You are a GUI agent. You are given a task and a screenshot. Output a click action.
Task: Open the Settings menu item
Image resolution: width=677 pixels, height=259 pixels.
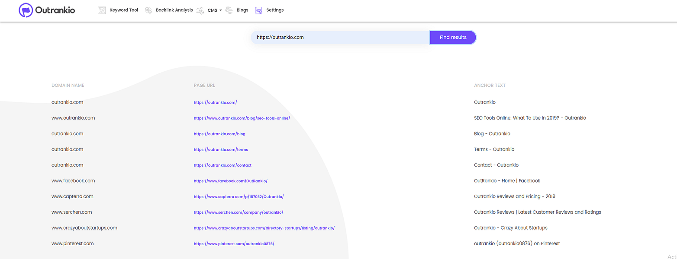click(x=275, y=10)
